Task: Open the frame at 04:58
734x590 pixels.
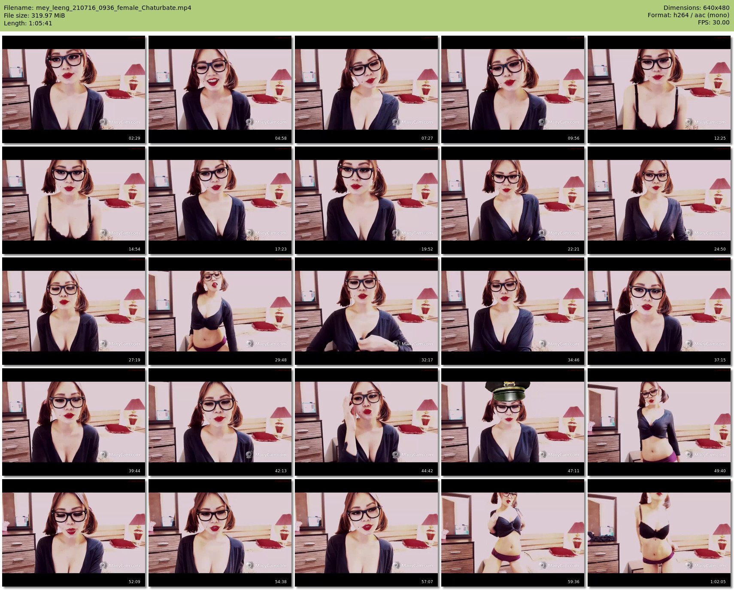Action: 220,89
